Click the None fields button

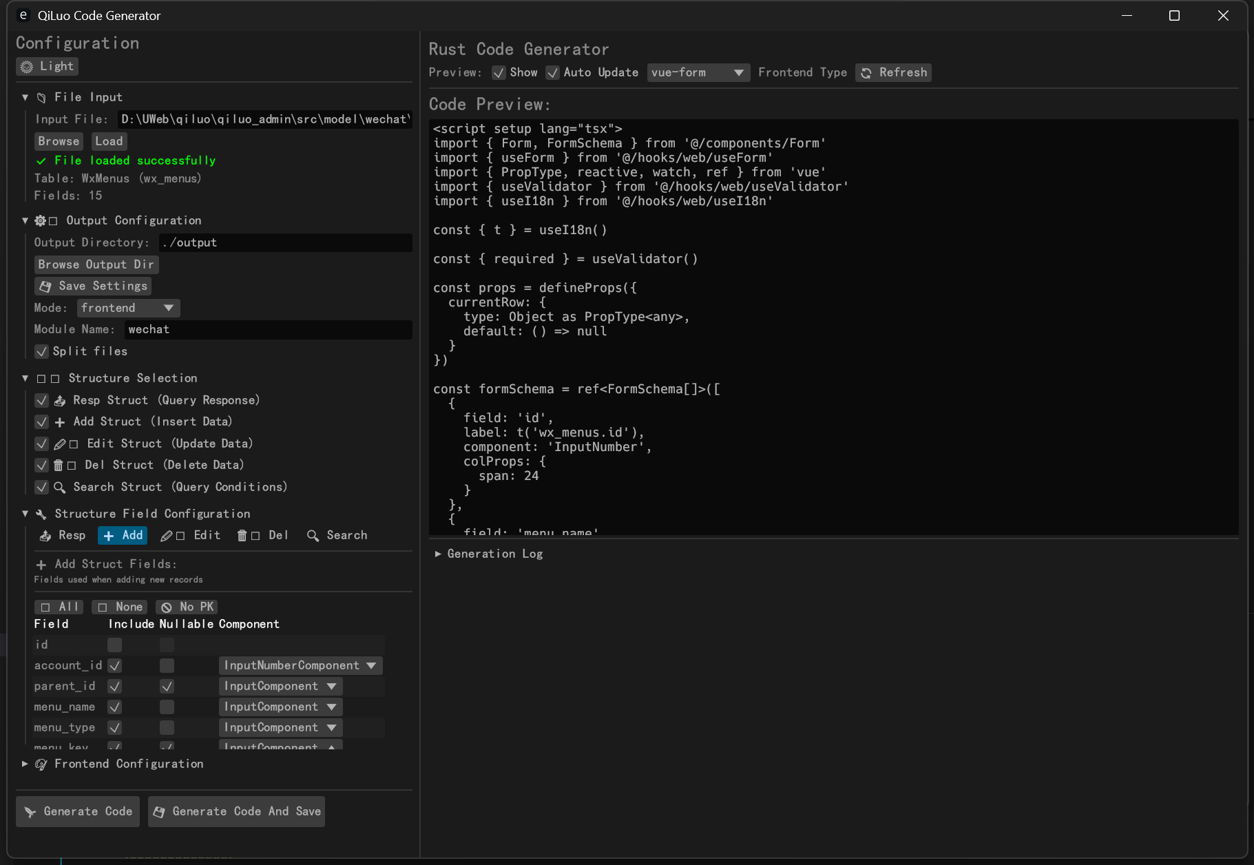[120, 607]
